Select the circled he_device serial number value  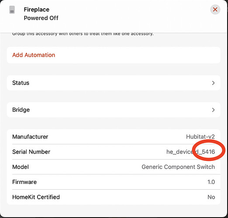tap(190, 152)
